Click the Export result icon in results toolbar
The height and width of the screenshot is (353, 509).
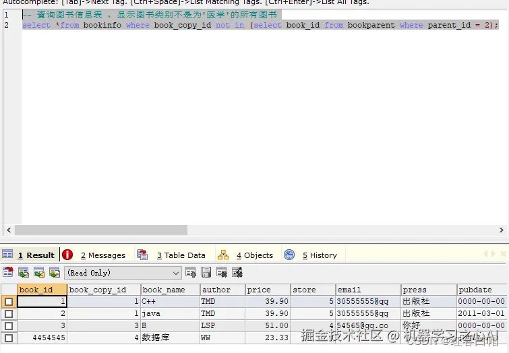[x=8, y=273]
